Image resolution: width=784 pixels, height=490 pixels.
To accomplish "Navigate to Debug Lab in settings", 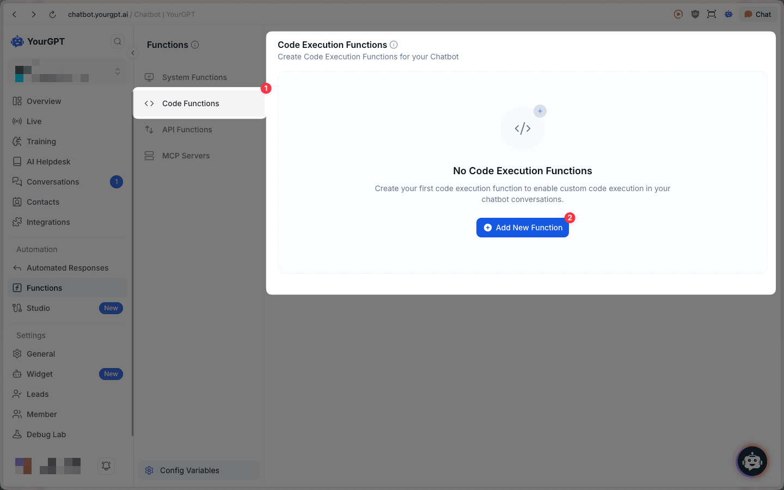I will (x=46, y=434).
